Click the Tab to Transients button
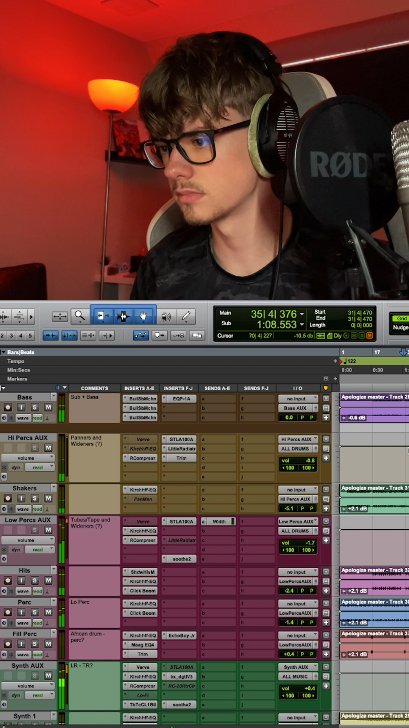 (106, 336)
